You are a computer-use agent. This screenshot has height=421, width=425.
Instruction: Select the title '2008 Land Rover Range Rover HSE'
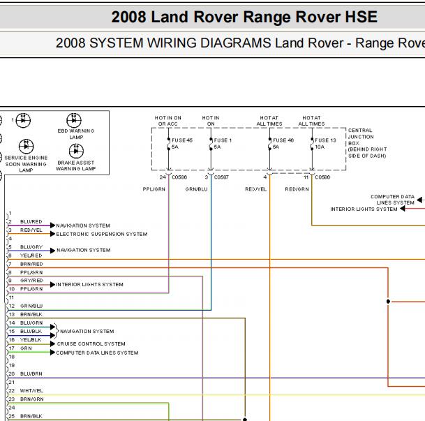[244, 17]
